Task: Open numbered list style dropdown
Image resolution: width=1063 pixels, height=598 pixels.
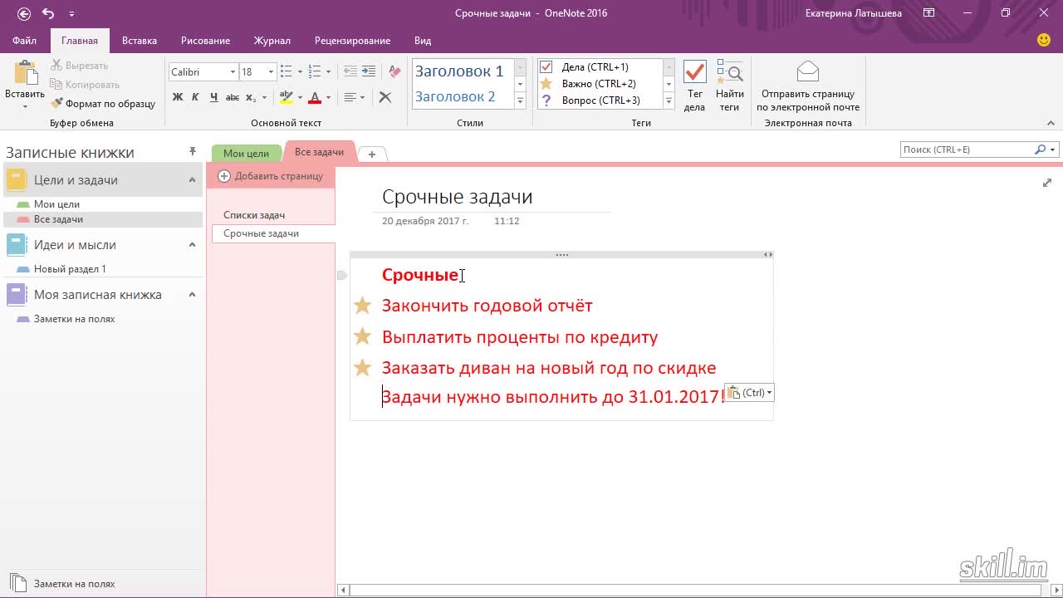Action: click(x=328, y=72)
